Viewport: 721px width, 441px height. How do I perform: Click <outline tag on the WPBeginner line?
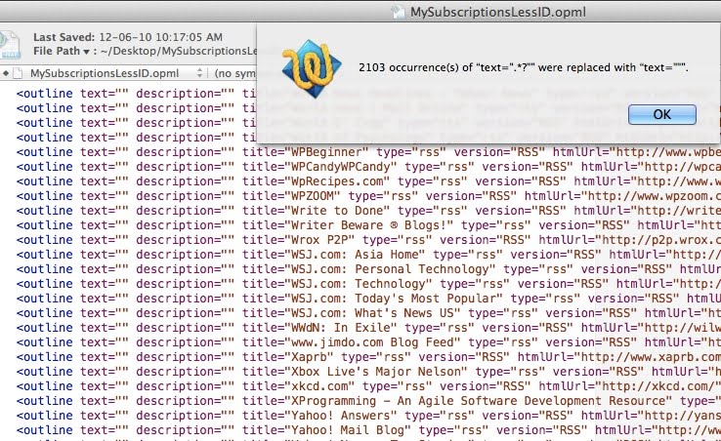pos(45,152)
